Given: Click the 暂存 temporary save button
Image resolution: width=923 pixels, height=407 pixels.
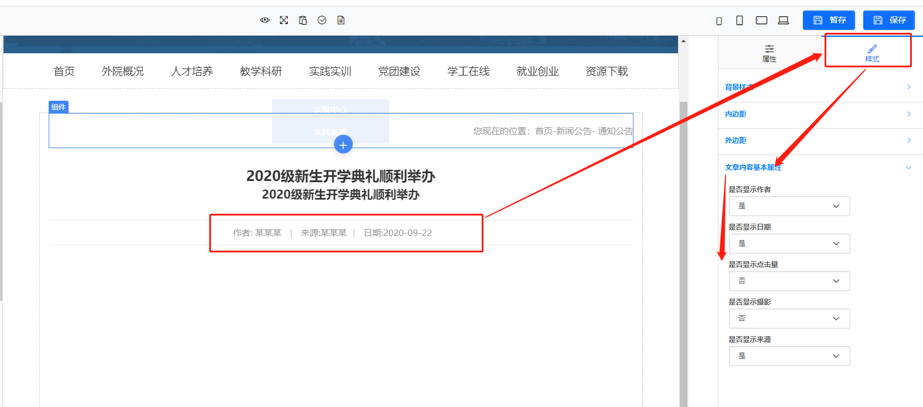Looking at the screenshot, I should (829, 20).
